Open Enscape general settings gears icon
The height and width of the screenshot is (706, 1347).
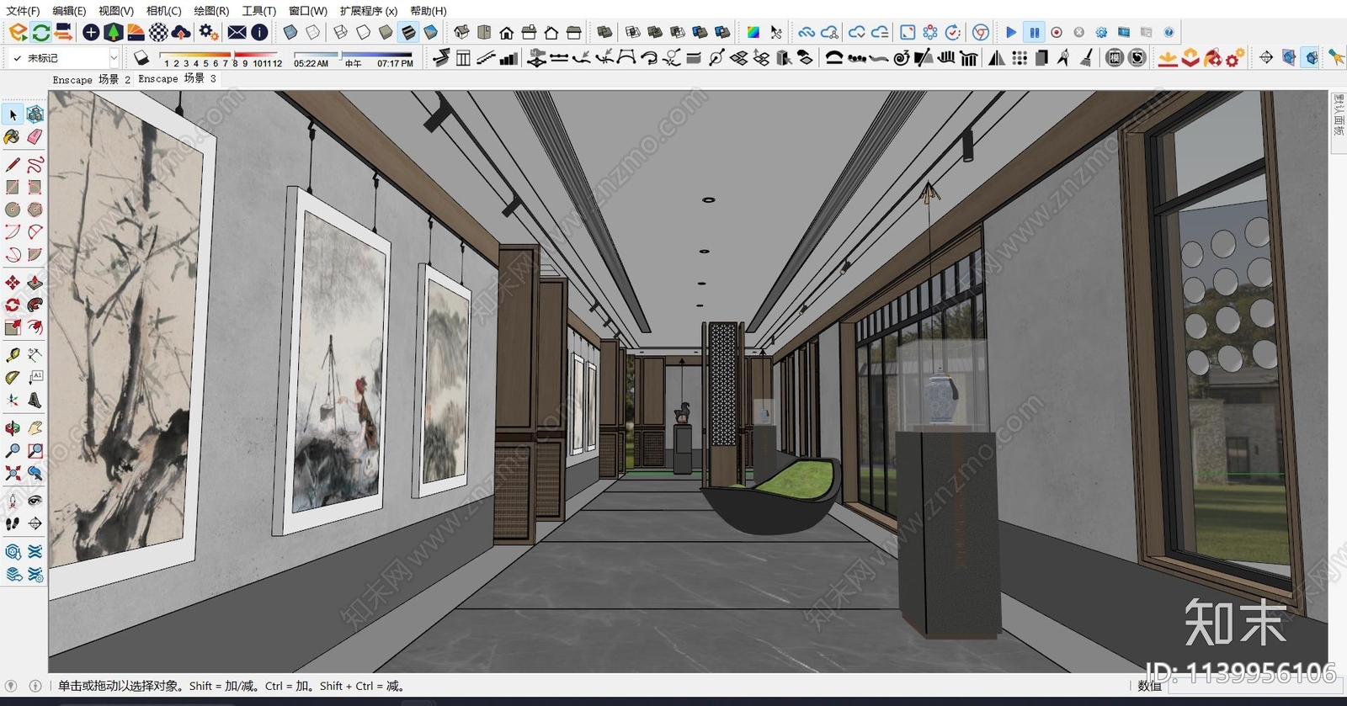209,32
